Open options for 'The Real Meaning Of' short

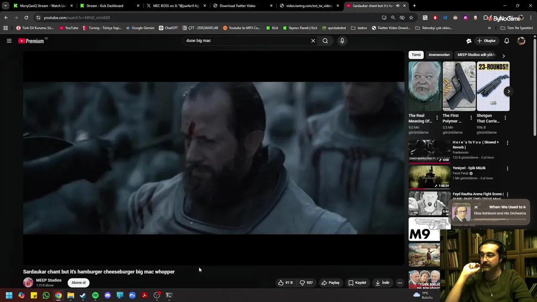pyautogui.click(x=437, y=118)
